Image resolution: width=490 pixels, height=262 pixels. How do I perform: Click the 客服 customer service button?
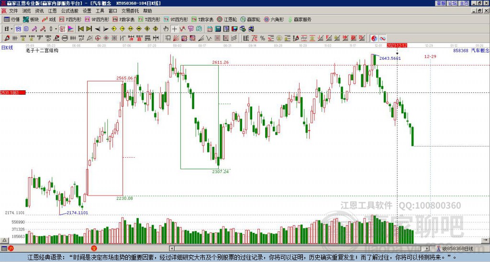coord(441,3)
